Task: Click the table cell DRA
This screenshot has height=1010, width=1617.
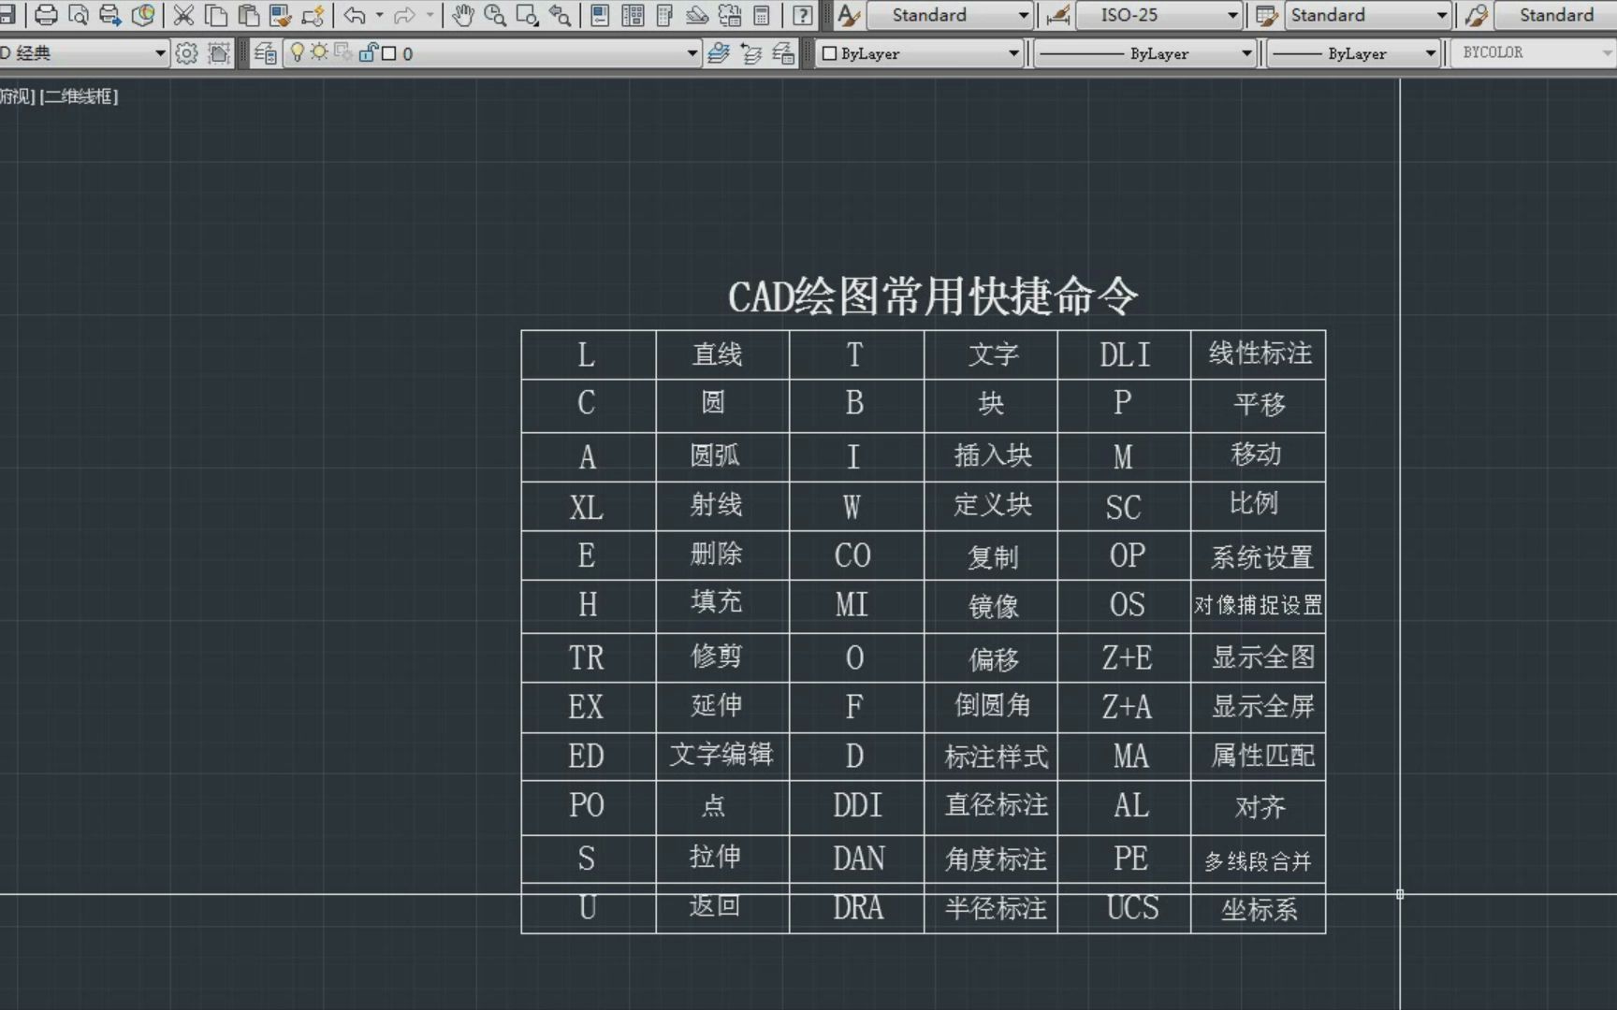Action: [858, 907]
